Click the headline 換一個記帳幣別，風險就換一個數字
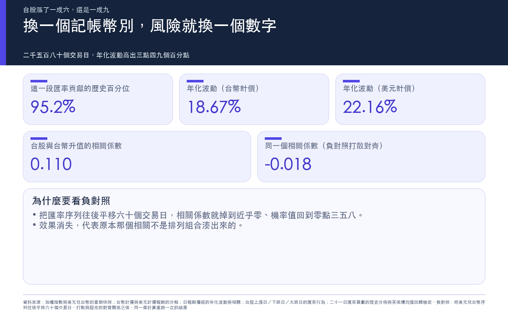Viewport: 508px width, 317px height. (150, 26)
